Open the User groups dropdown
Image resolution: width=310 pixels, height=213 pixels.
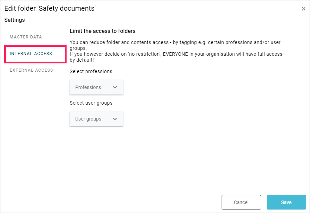click(x=96, y=119)
